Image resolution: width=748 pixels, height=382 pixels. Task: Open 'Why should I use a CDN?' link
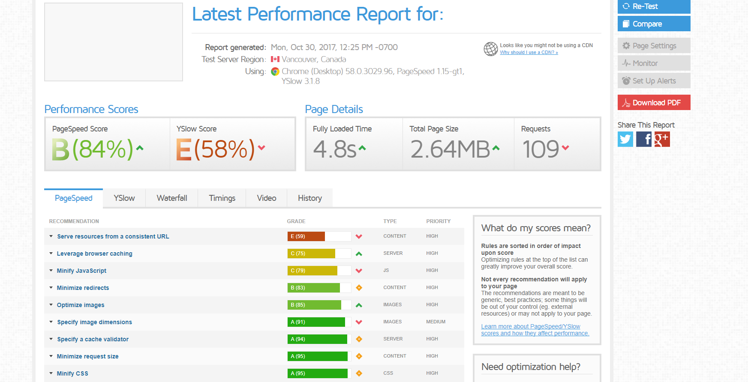pos(529,52)
